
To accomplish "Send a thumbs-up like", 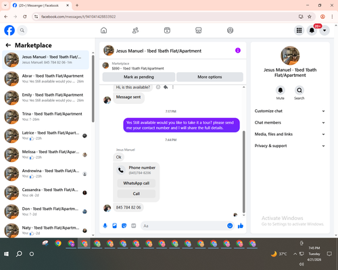I will pos(241,225).
